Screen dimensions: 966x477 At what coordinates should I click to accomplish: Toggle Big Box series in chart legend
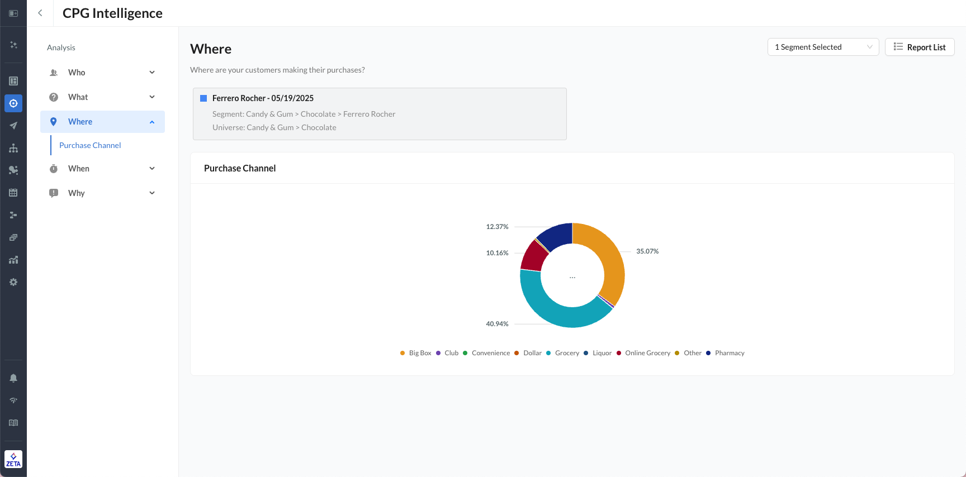pos(419,353)
